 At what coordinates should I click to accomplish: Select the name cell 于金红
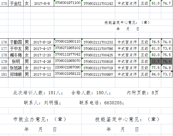pyautogui.click(x=16, y=3)
